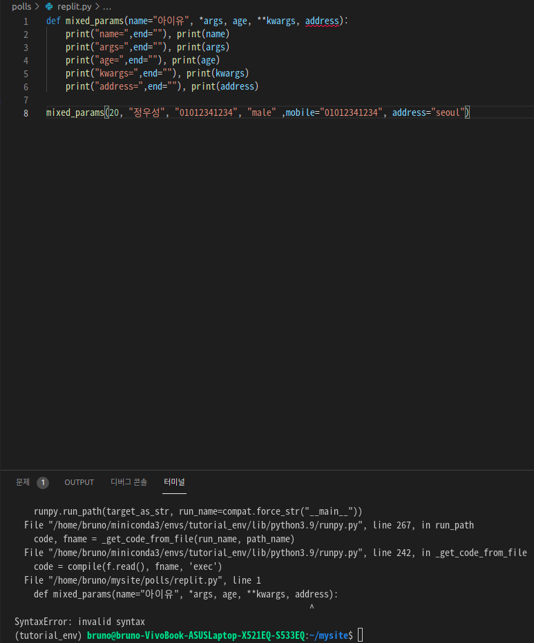The image size is (534, 643).
Task: Click the (tutorial_env) prefix in terminal prompt
Action: tap(48, 635)
